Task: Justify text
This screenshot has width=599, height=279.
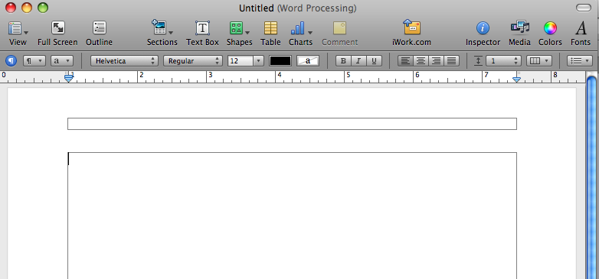Action: [451, 61]
